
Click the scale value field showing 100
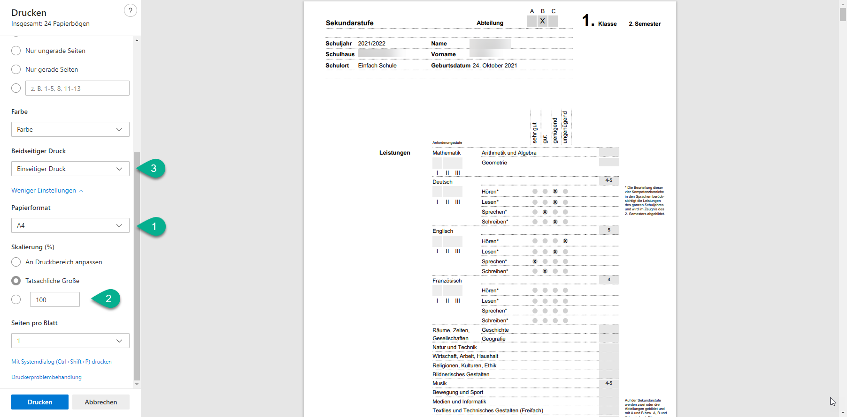tap(55, 299)
